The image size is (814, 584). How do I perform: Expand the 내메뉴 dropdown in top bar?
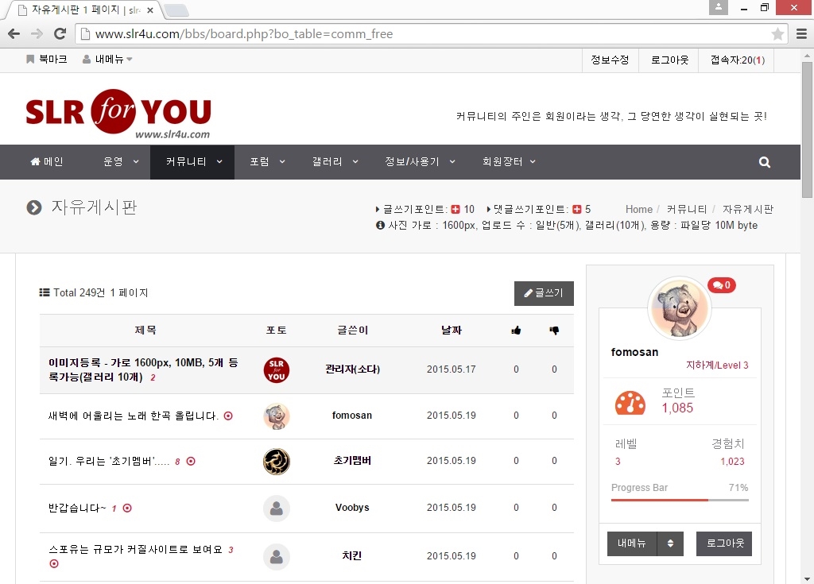tap(107, 59)
